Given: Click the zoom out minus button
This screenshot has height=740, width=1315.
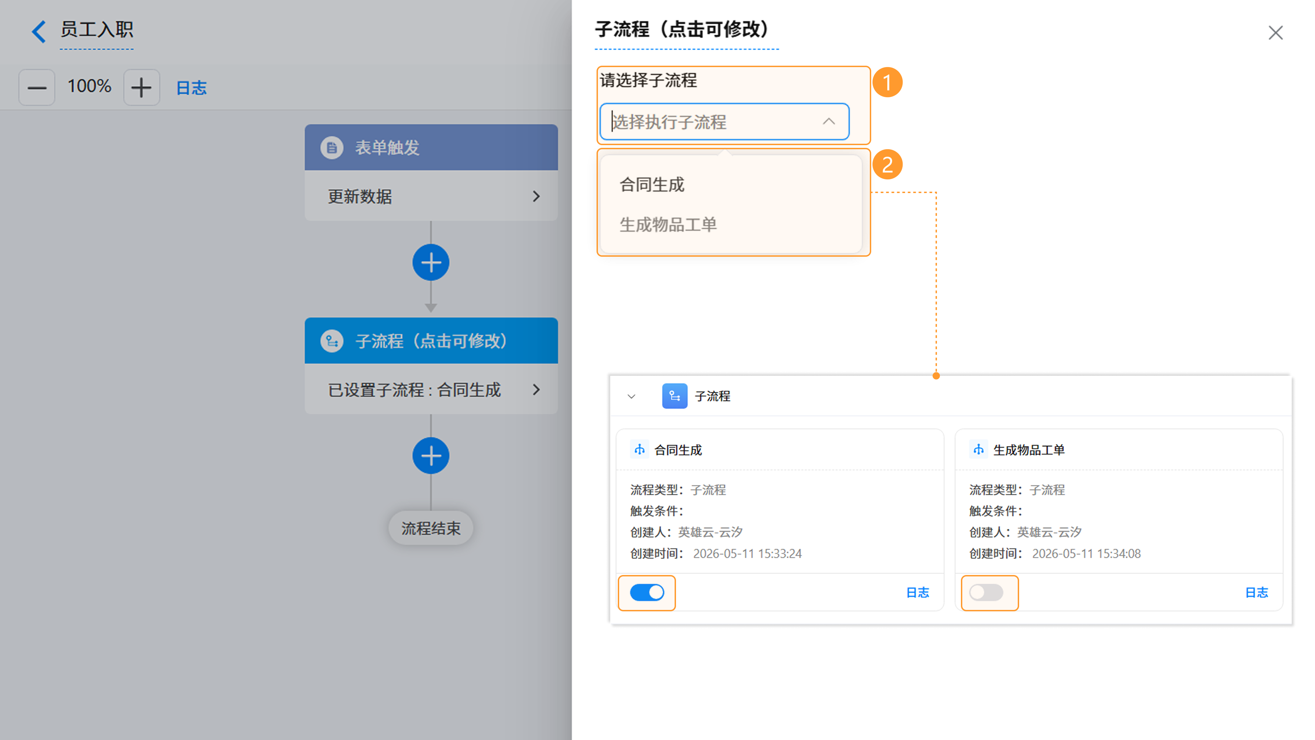Looking at the screenshot, I should [37, 88].
